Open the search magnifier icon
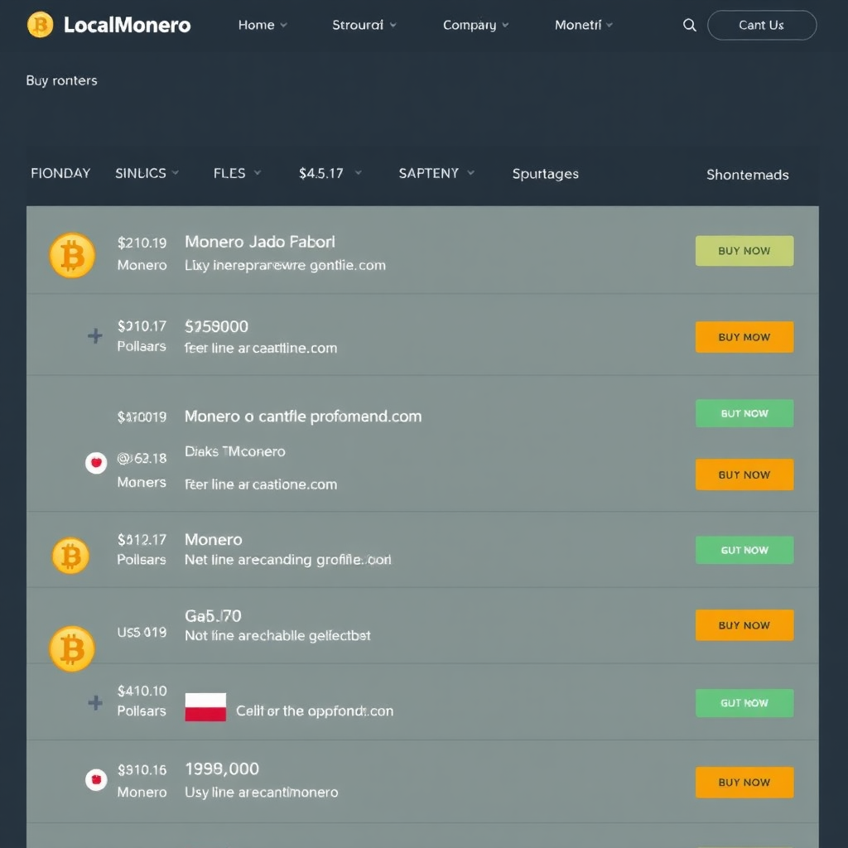 click(x=689, y=25)
